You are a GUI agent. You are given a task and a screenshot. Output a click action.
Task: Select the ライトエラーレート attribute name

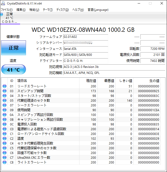[32, 162]
